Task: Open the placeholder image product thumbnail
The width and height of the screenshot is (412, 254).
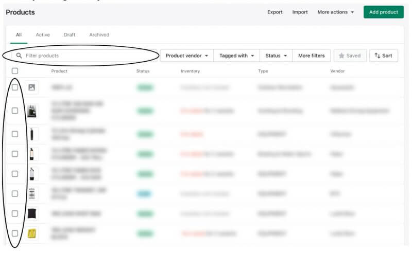Action: [31, 87]
